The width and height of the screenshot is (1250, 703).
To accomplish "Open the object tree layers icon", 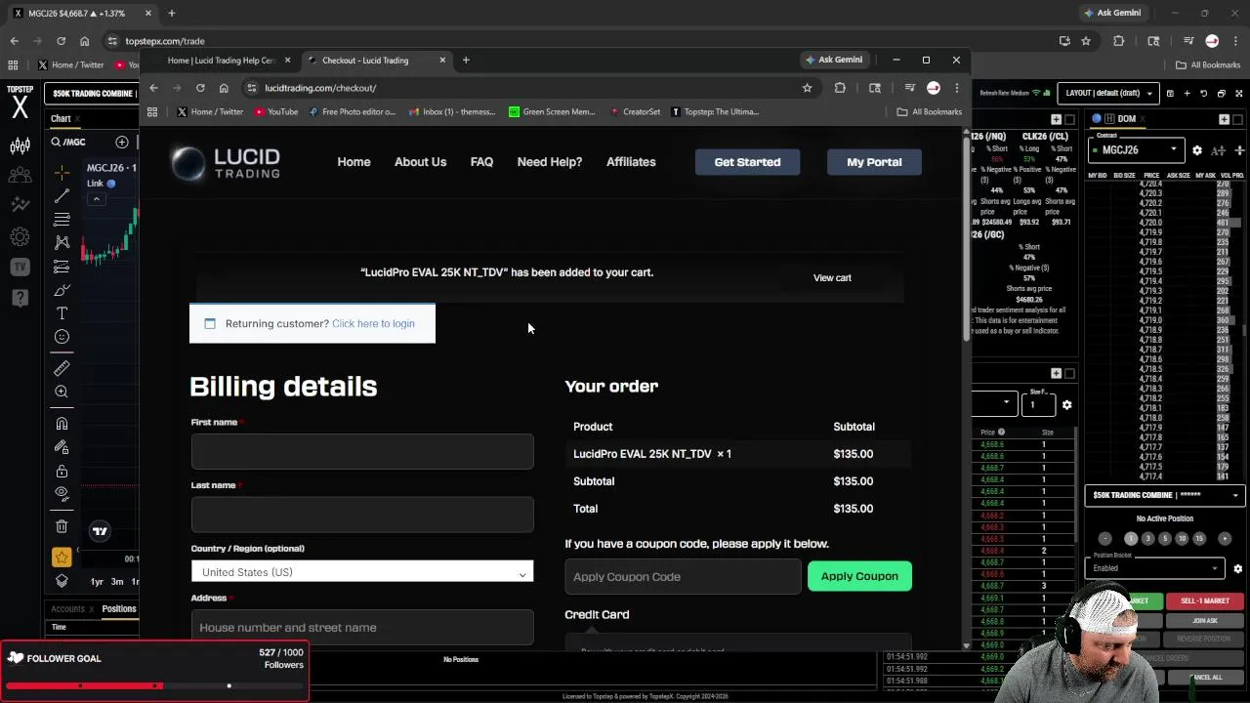I will click(62, 581).
